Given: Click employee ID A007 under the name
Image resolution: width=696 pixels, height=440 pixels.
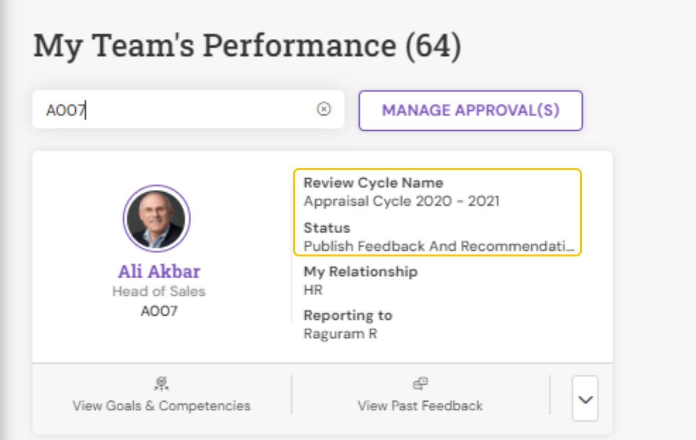Looking at the screenshot, I should click(x=159, y=311).
